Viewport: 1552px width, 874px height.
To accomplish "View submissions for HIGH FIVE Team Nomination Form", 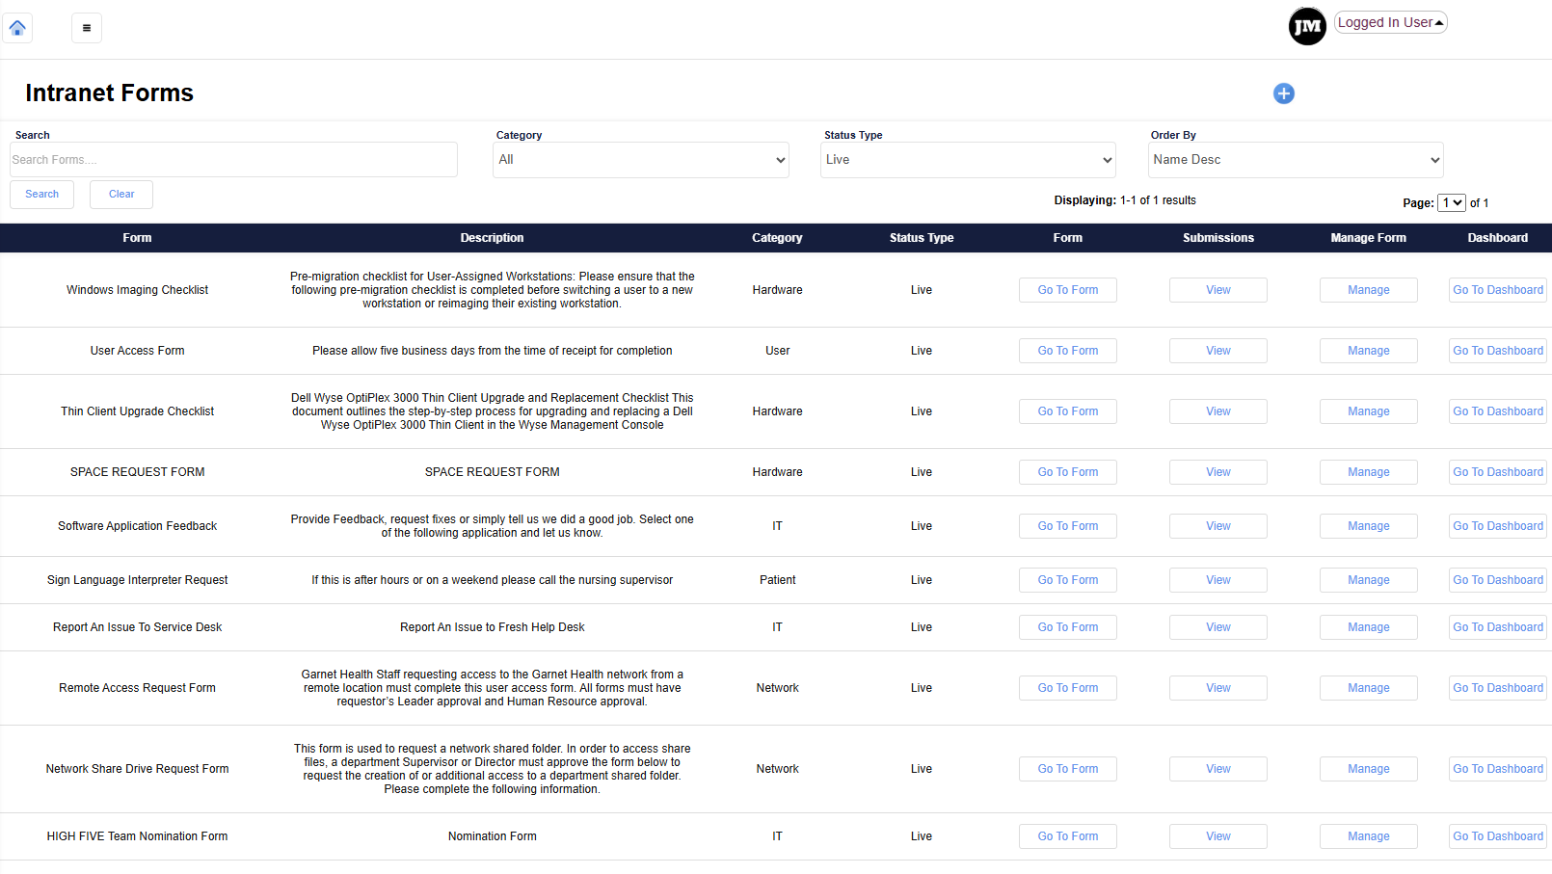I will click(1218, 836).
